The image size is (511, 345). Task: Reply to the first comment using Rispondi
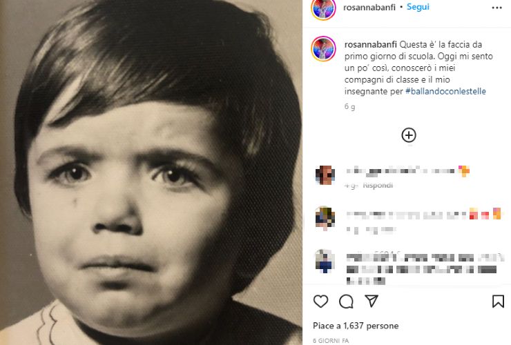378,185
